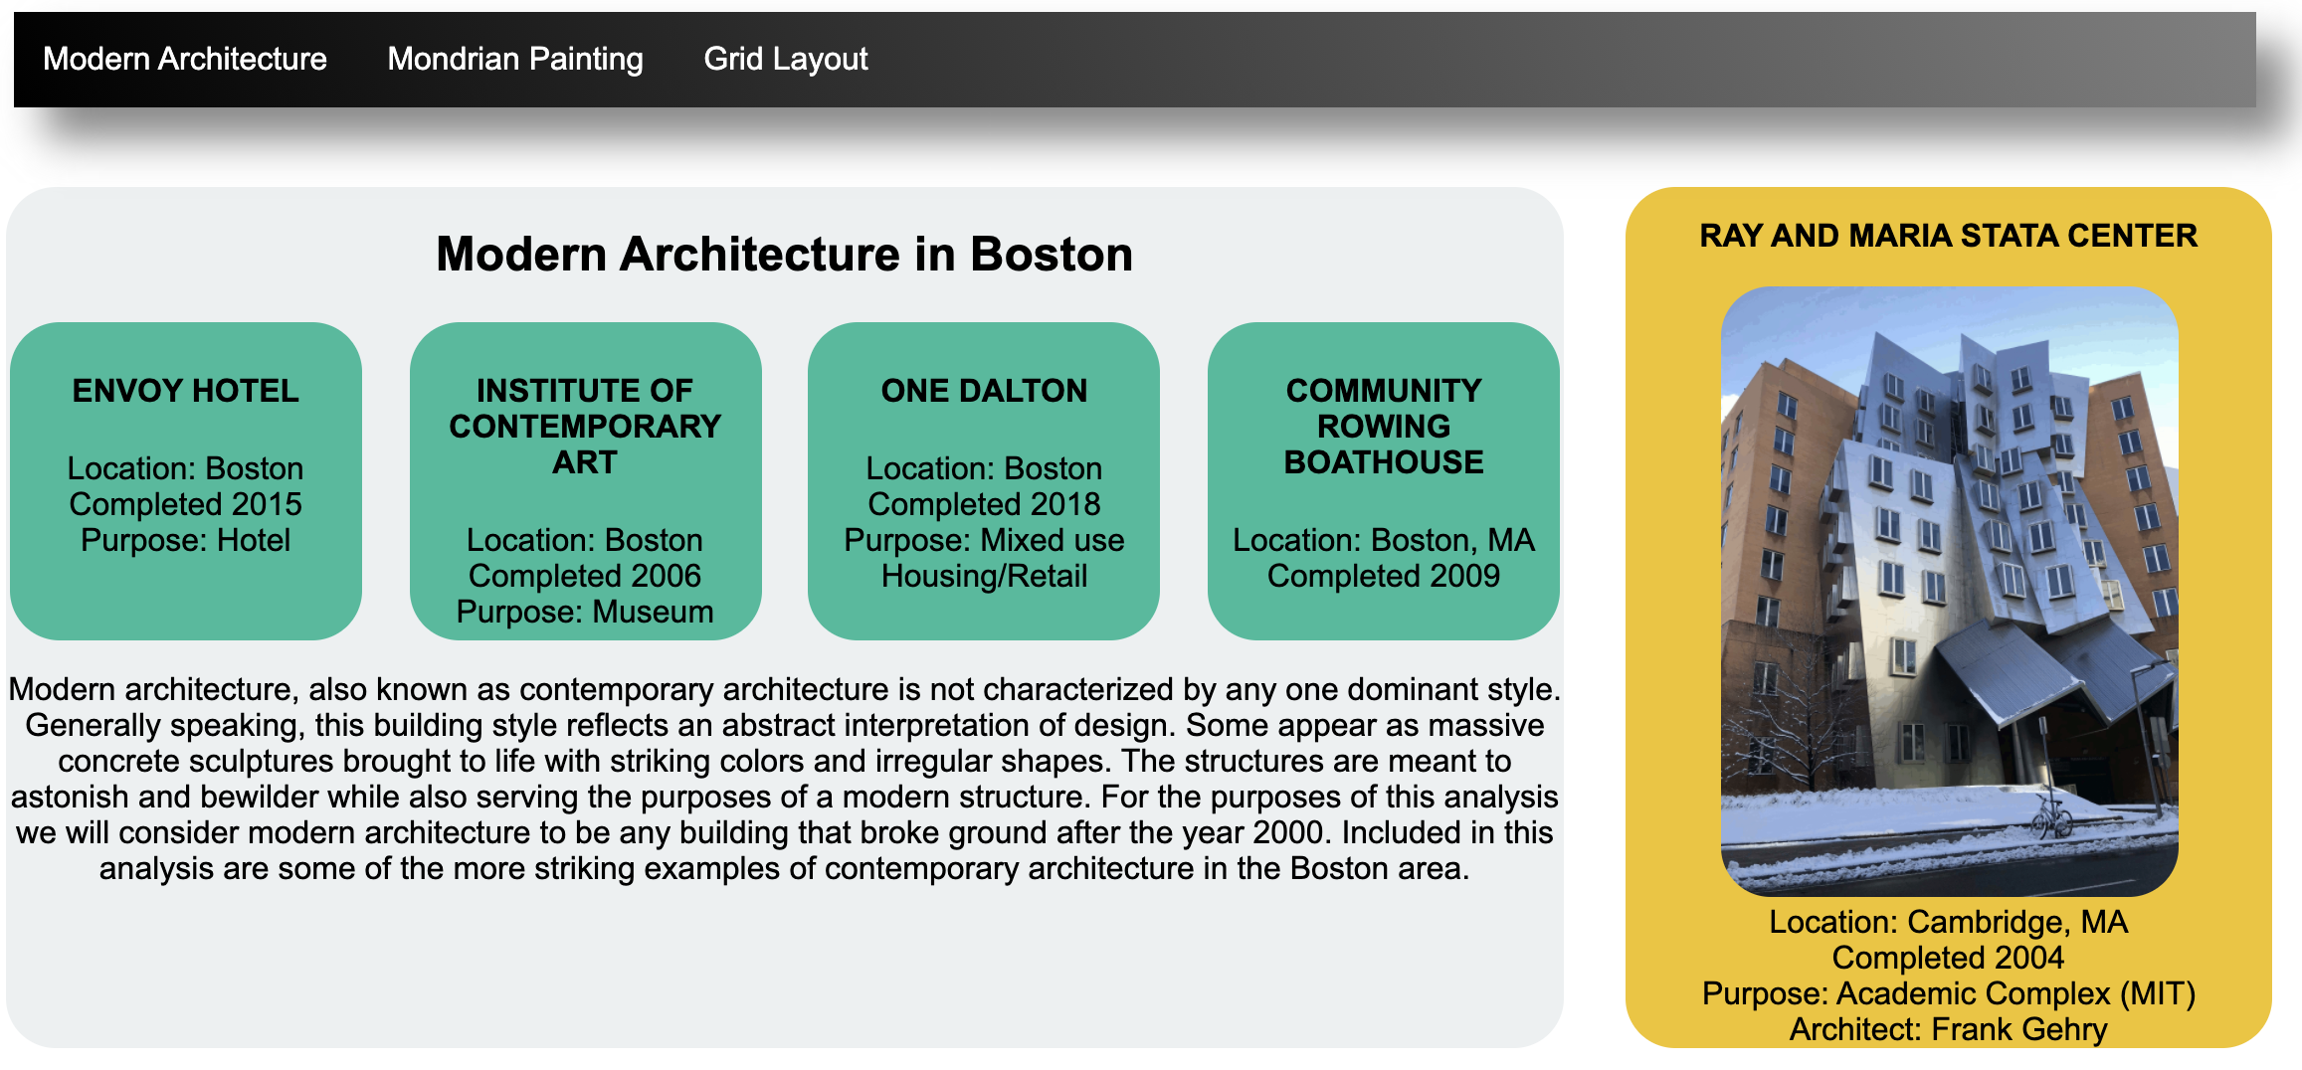2302x1070 pixels.
Task: Click 'Completed 2006' in the ICA card
Action: (x=585, y=576)
